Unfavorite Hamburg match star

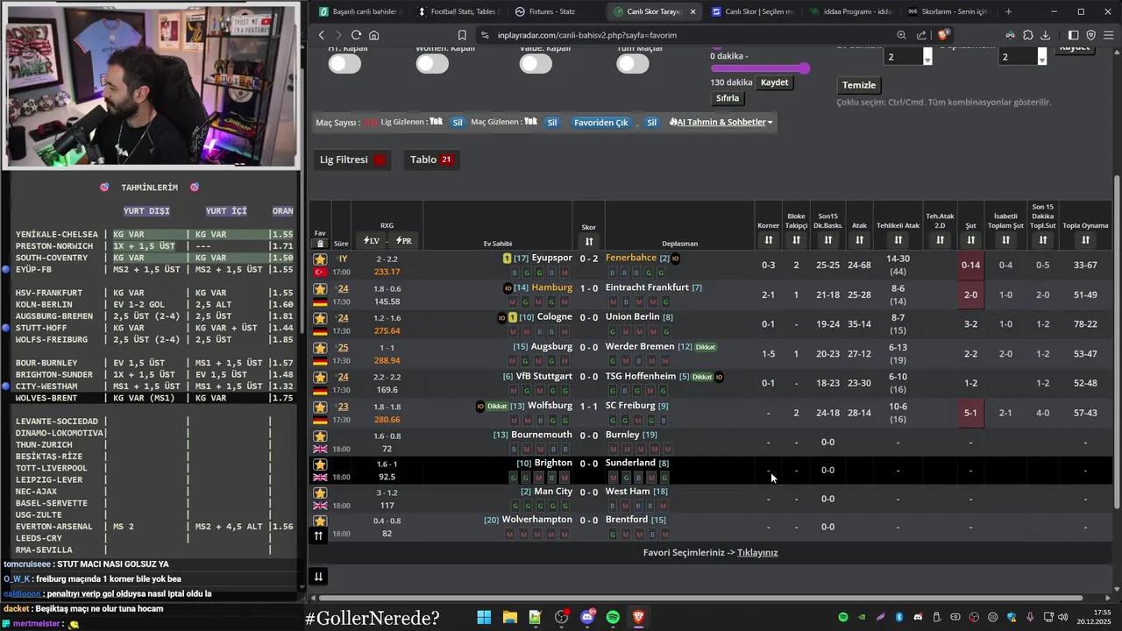pos(320,288)
